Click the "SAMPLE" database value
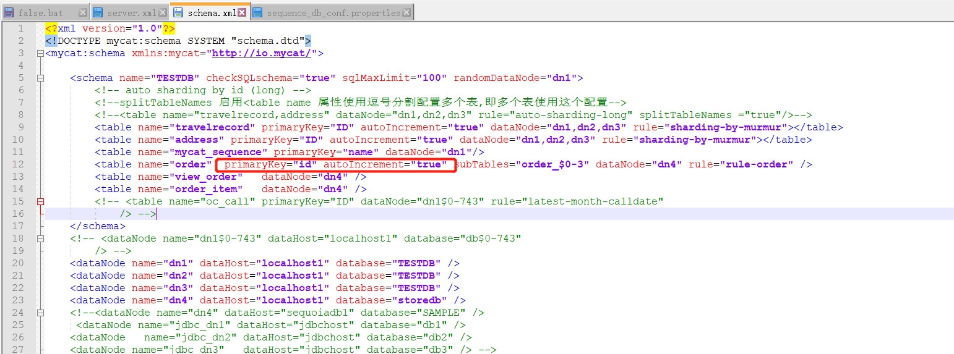This screenshot has height=354, width=954. (441, 313)
